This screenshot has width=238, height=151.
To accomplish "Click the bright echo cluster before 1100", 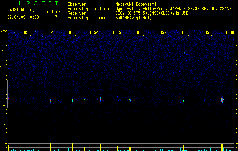I will 222,100.
